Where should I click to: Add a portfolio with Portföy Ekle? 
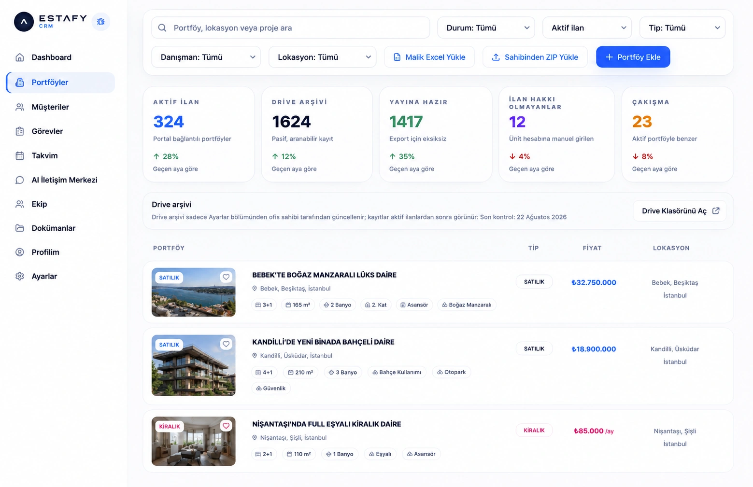(x=633, y=57)
